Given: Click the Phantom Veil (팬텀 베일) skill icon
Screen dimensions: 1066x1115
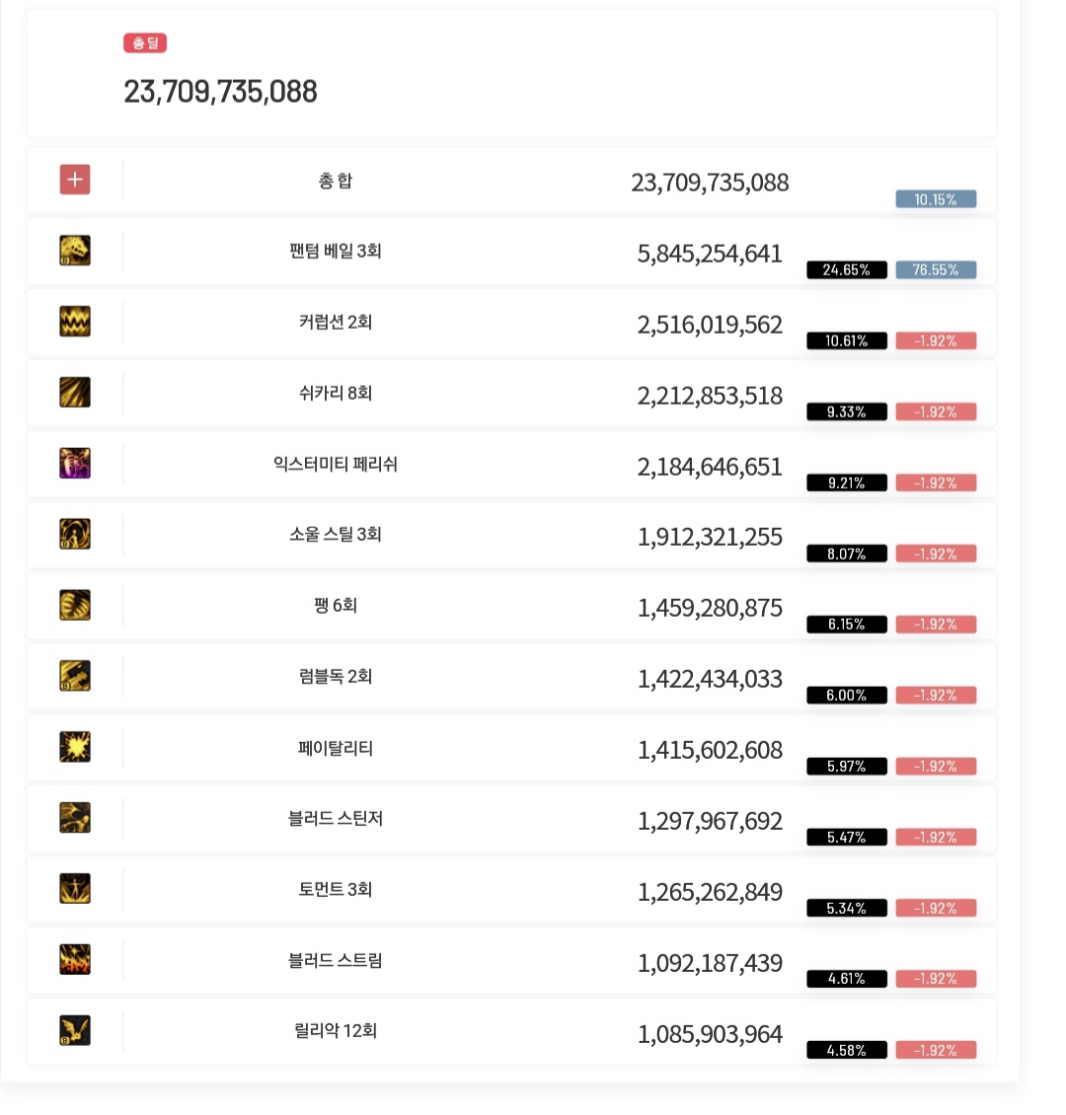Looking at the screenshot, I should pos(75,251).
